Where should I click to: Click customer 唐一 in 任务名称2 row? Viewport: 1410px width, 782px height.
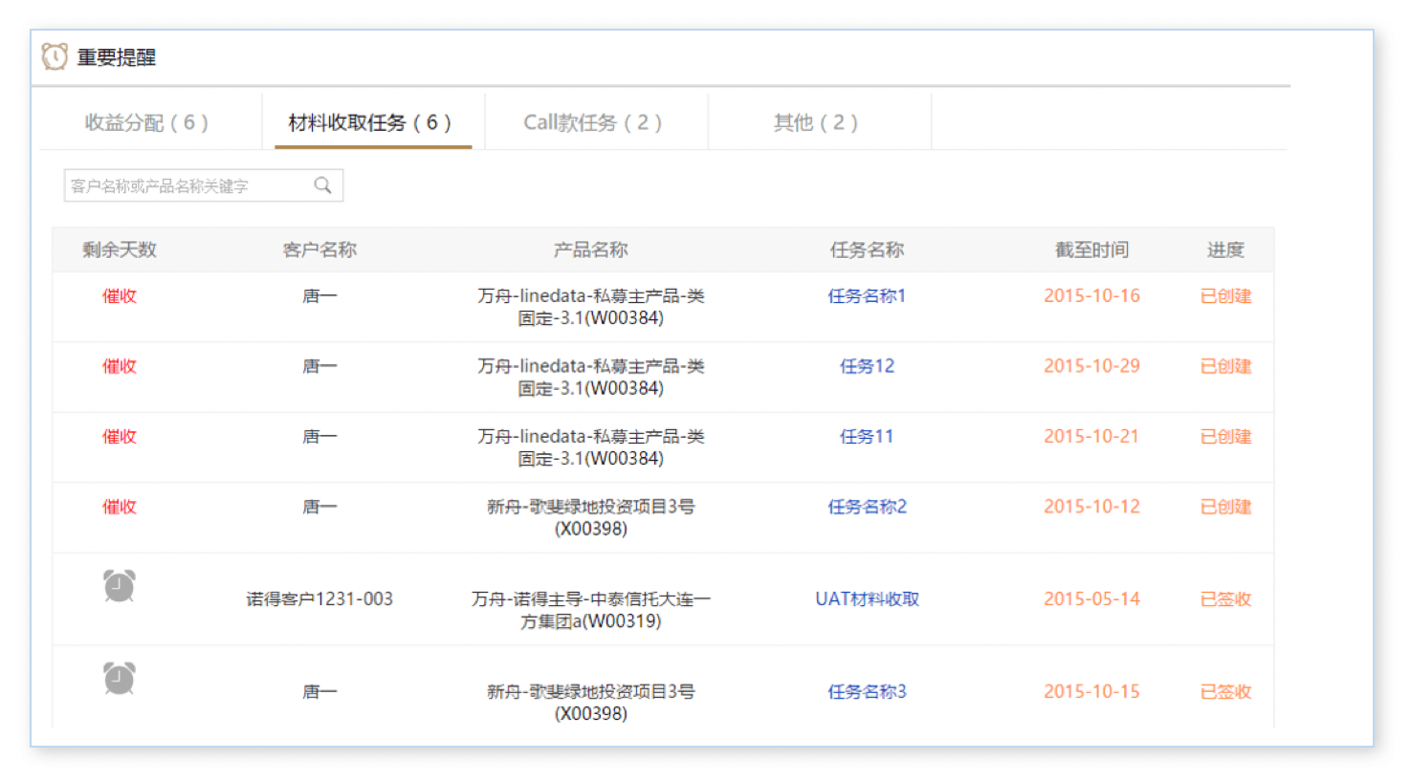point(319,507)
